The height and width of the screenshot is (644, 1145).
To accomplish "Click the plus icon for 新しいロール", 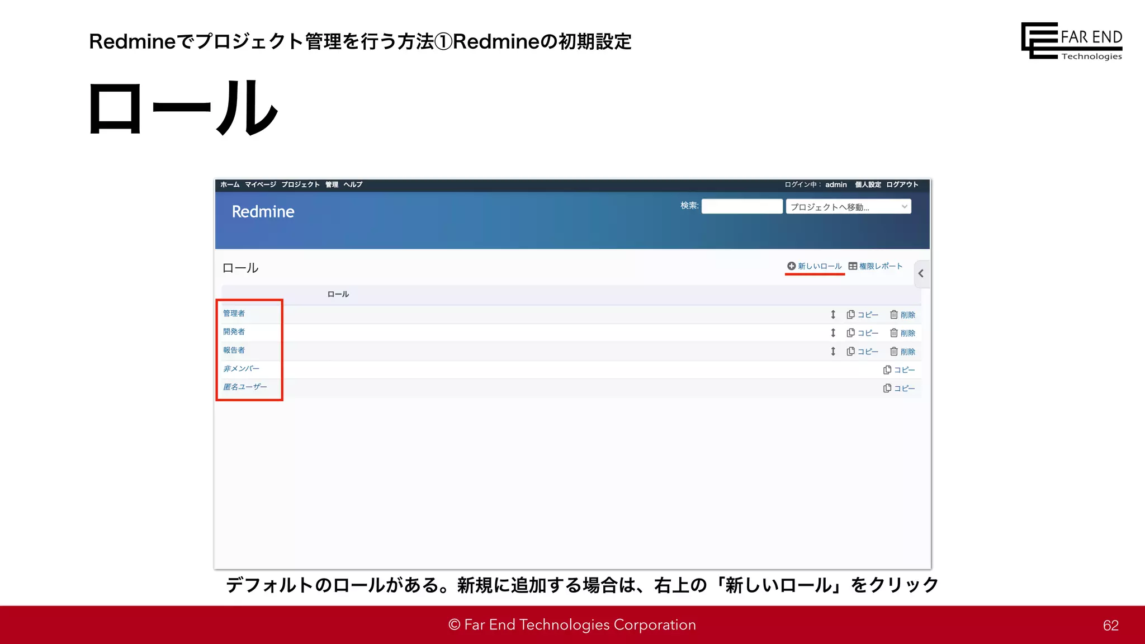I will click(x=791, y=266).
